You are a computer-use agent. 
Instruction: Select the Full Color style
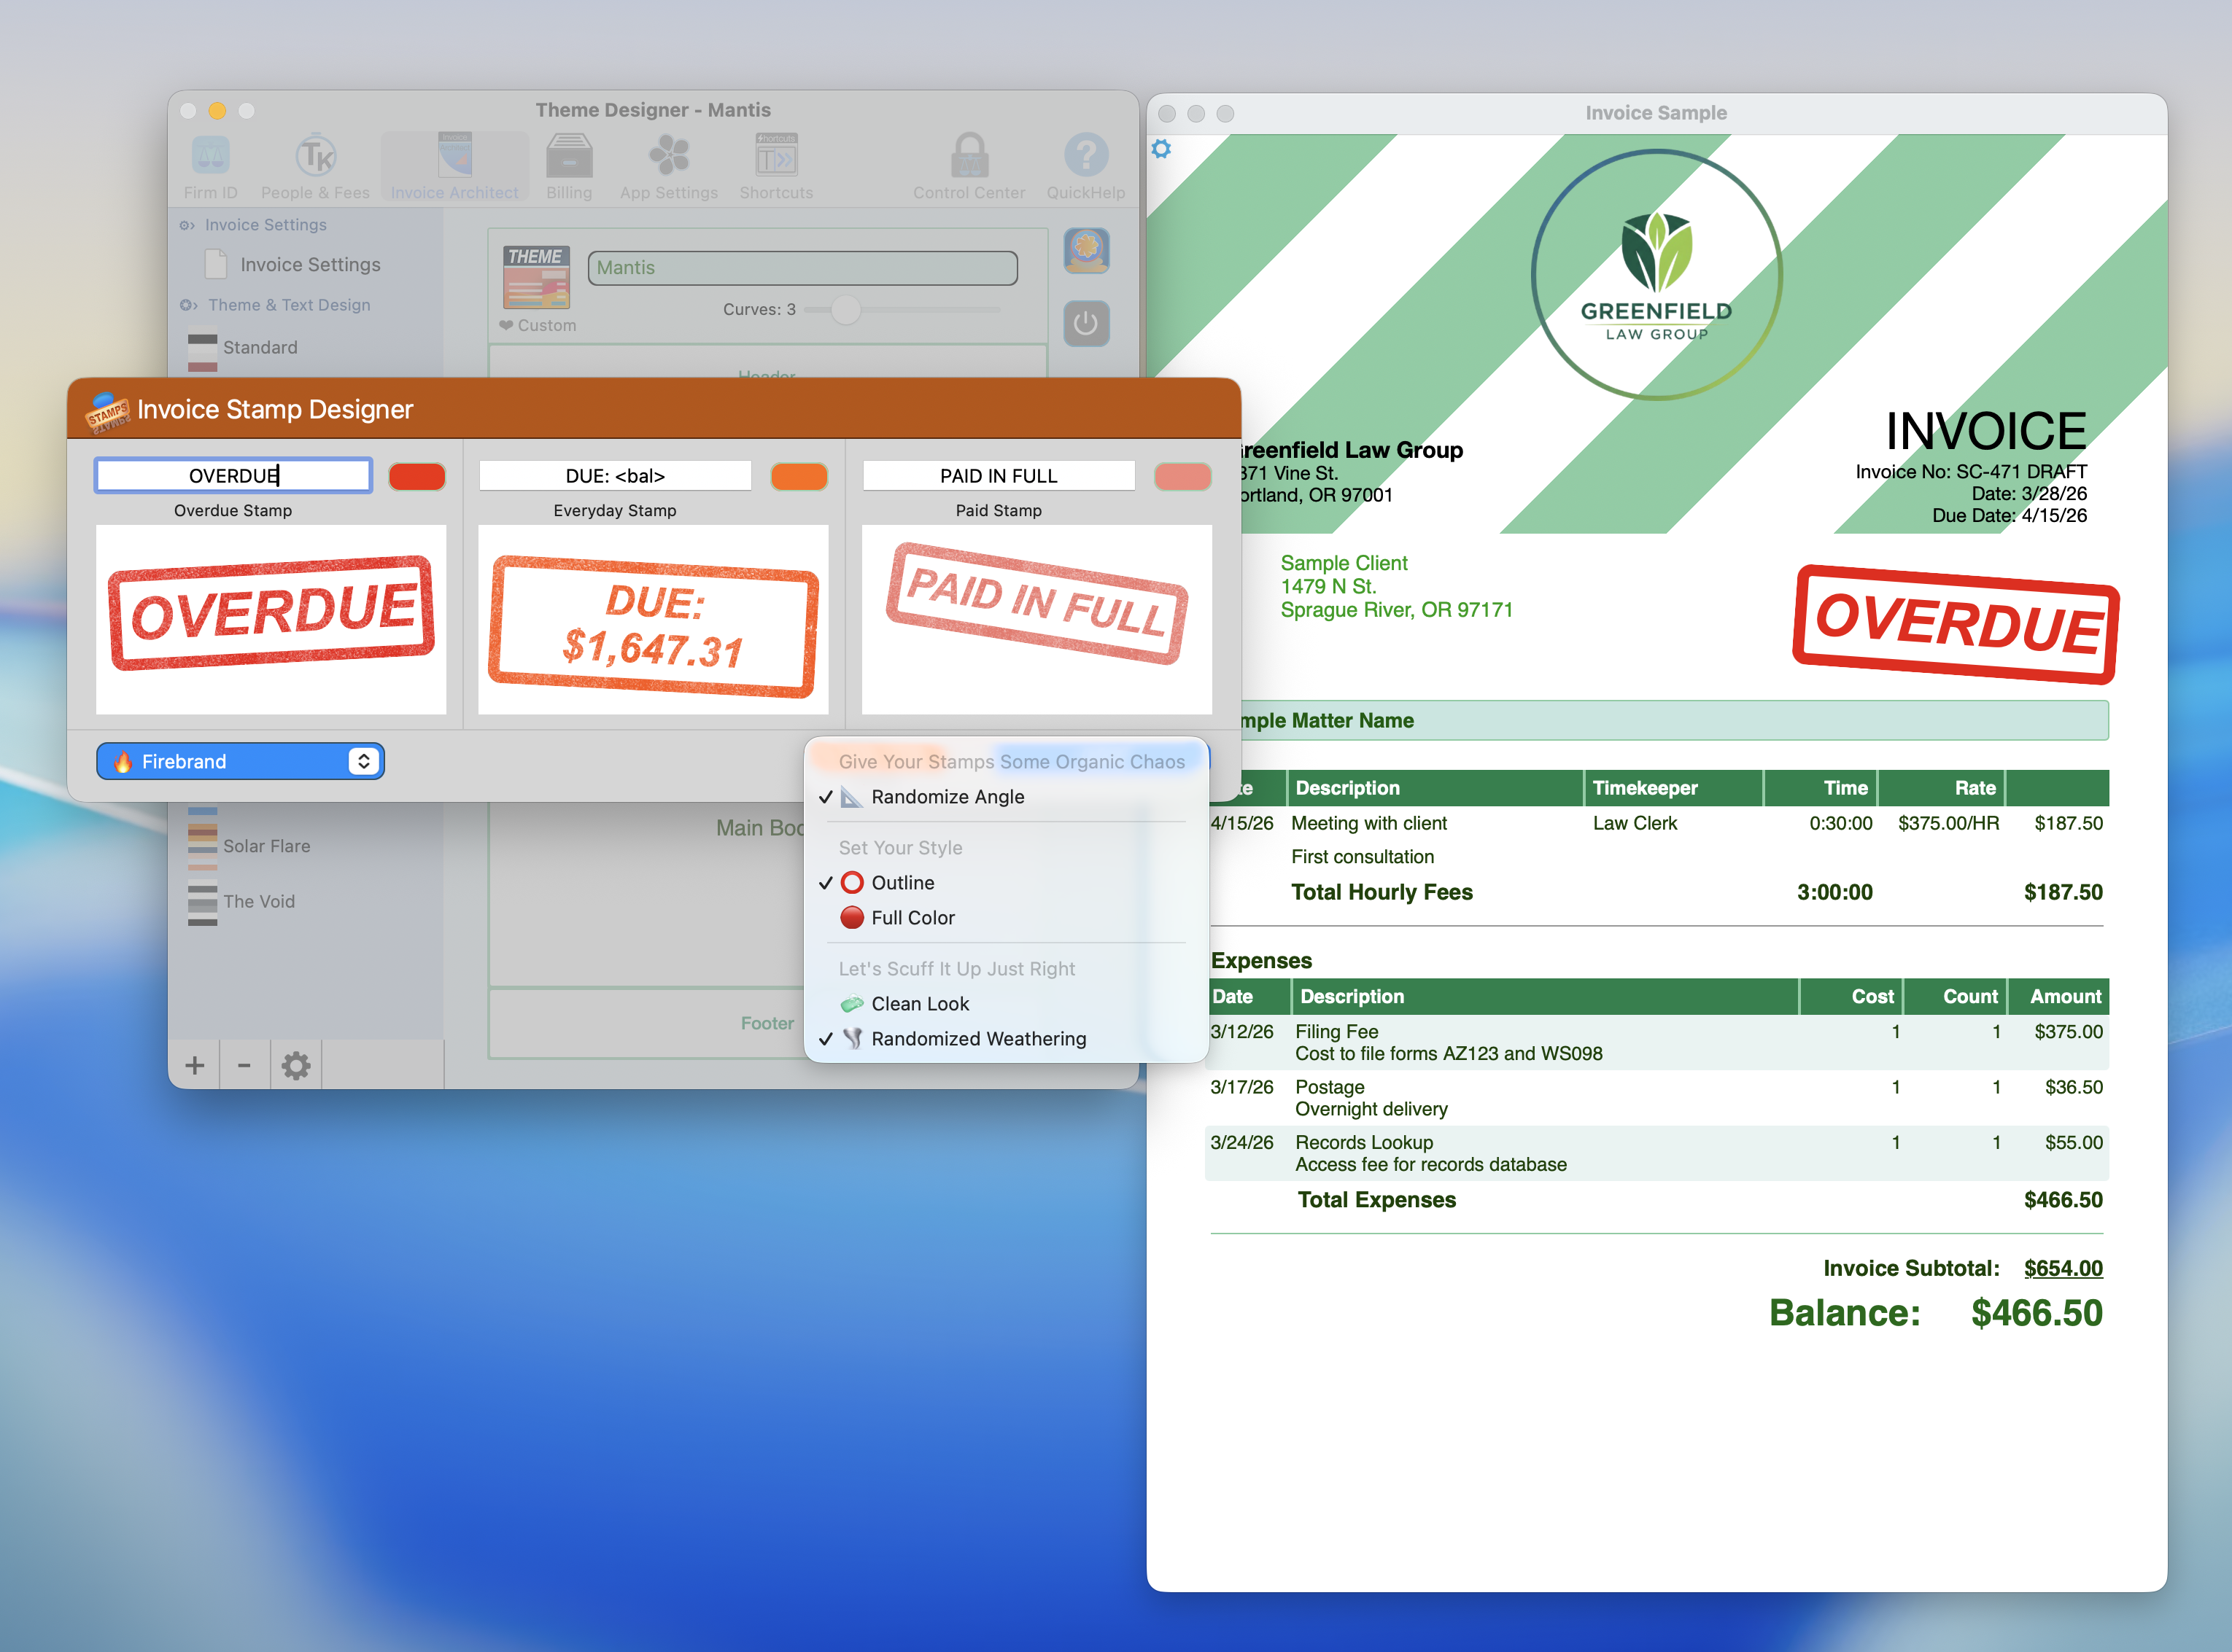pyautogui.click(x=912, y=918)
